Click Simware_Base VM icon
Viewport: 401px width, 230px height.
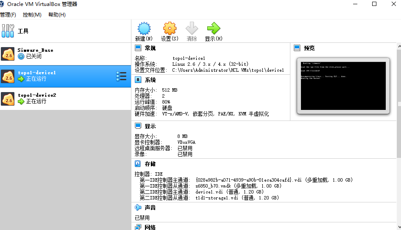pos(8,54)
